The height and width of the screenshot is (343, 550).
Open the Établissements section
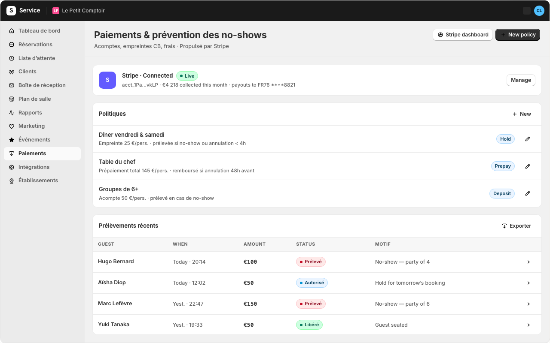42,181
